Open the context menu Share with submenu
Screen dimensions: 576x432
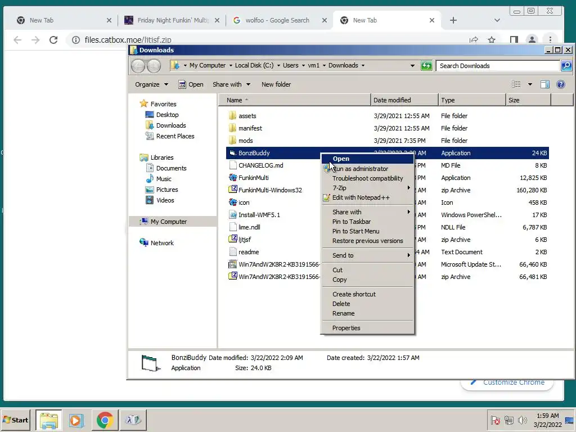pyautogui.click(x=367, y=212)
